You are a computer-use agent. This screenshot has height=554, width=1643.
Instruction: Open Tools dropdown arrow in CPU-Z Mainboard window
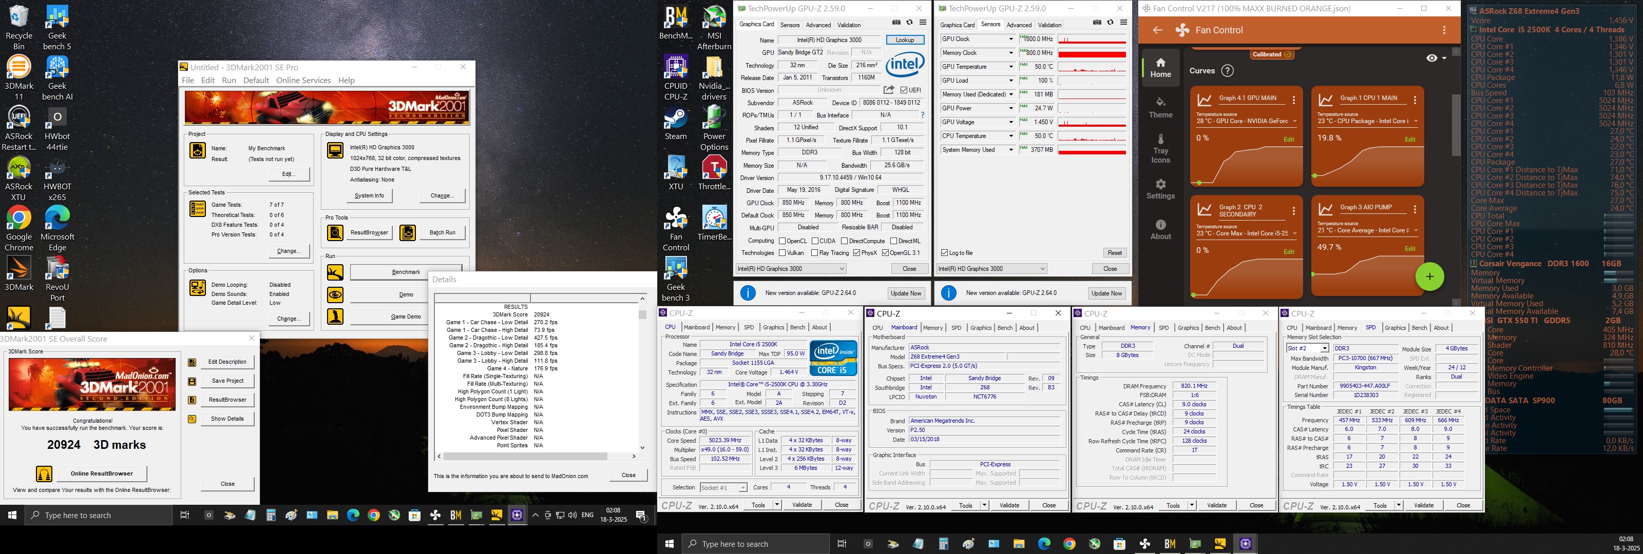click(x=984, y=506)
